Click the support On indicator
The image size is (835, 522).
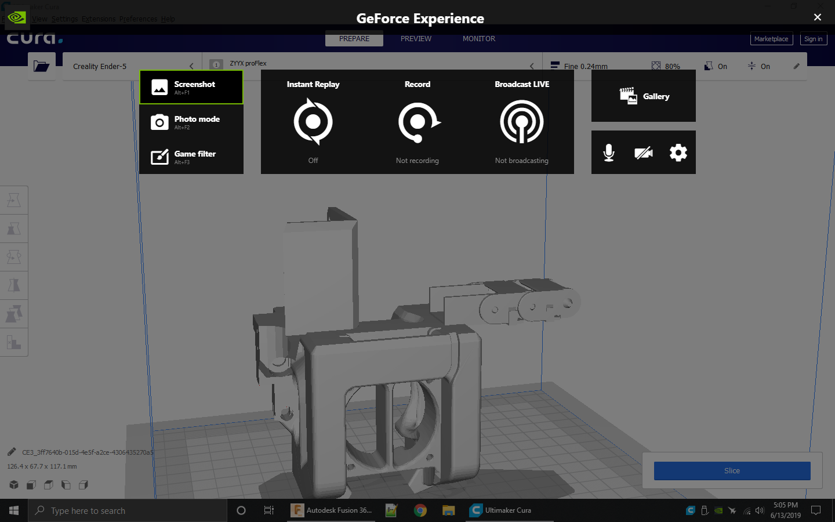(x=716, y=66)
